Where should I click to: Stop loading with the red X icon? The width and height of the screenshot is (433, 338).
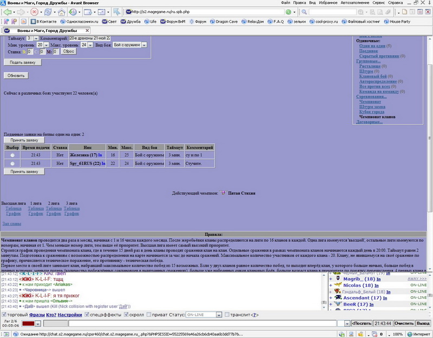click(x=34, y=12)
